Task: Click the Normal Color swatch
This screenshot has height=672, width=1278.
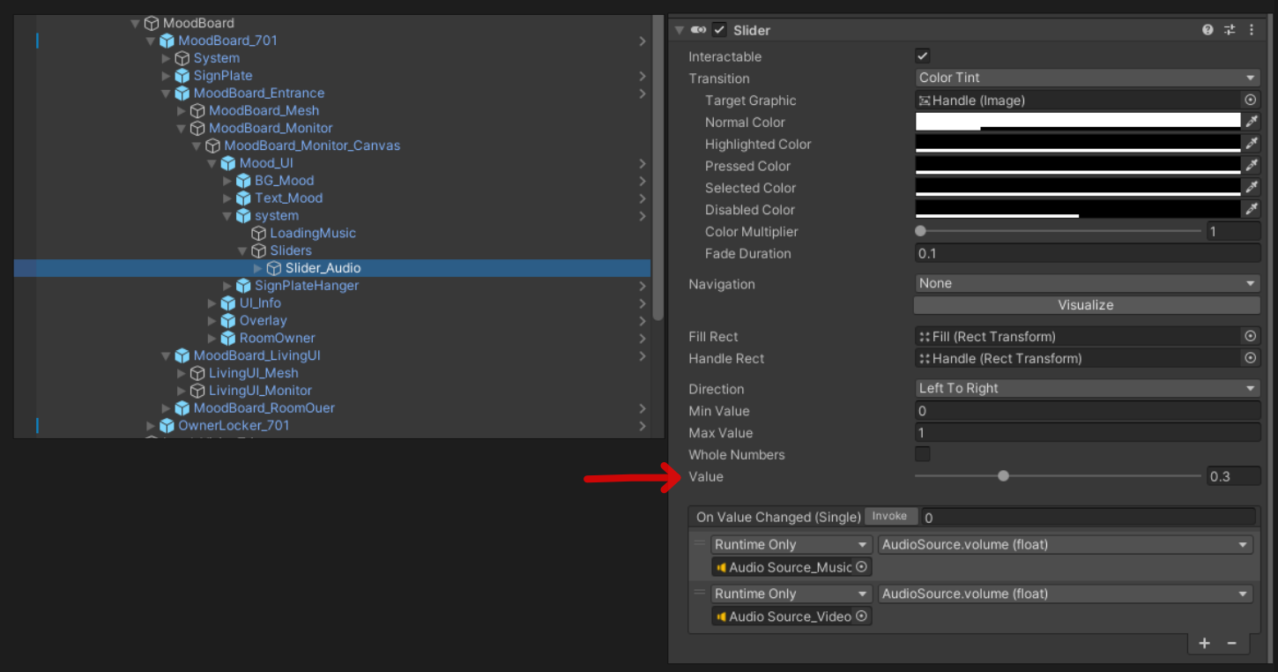Action: (1078, 122)
